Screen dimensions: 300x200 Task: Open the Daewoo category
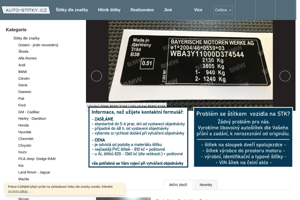(25, 92)
